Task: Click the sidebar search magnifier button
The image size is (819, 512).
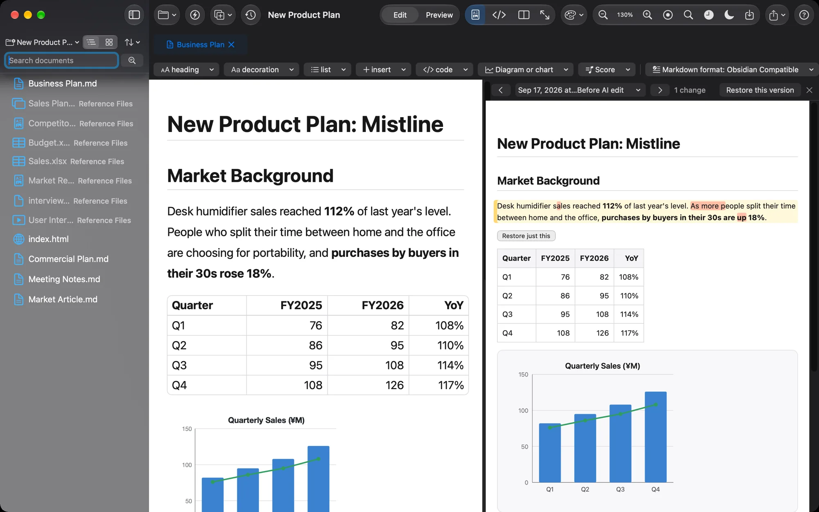Action: pyautogui.click(x=132, y=61)
